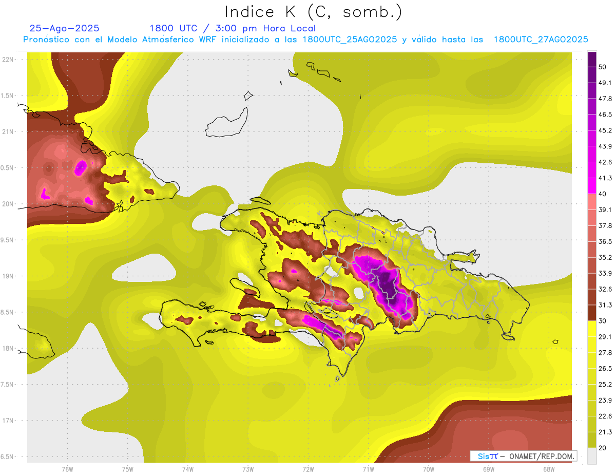Click the "1800UTC_27AGO2025" valid-until time text

(541, 40)
